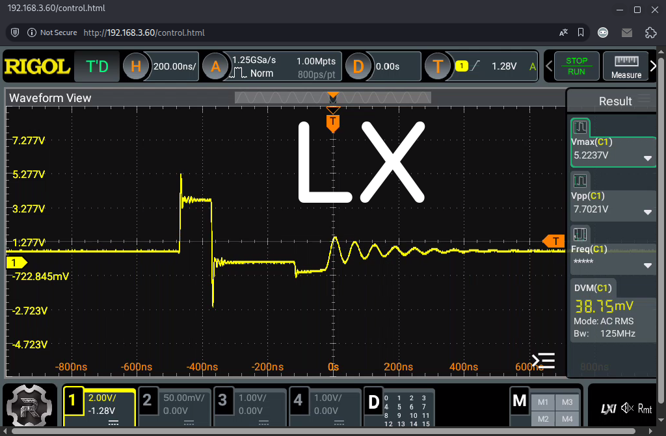Open the 200.00ns/ timebase value

(174, 66)
